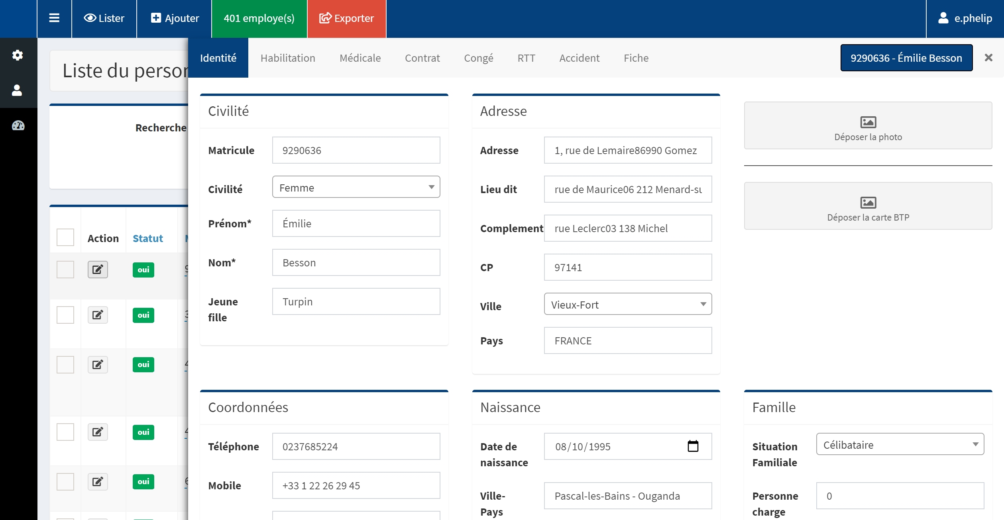Click the image icon in Déposer la photo
This screenshot has height=520, width=1004.
click(868, 122)
